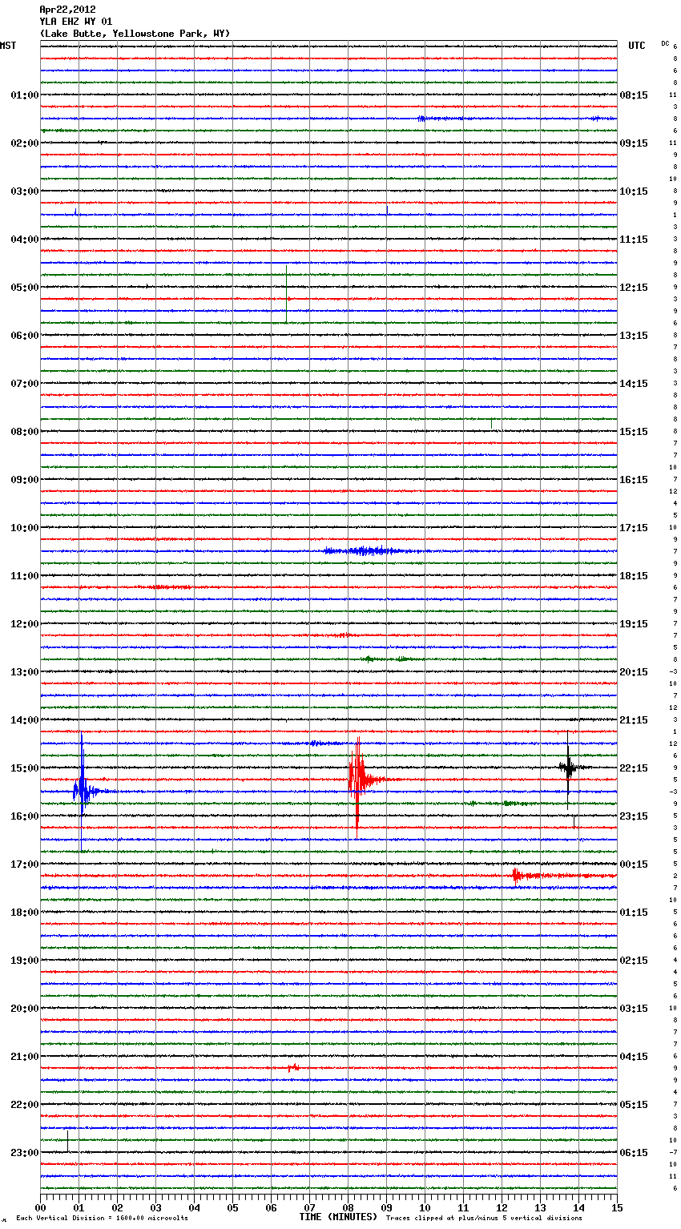Click the small red event on the 21:00 hour trace
The height and width of the screenshot is (1229, 681).
click(294, 1067)
